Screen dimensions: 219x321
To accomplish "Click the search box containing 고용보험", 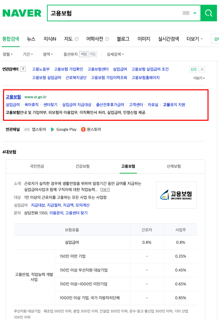I will click(124, 13).
